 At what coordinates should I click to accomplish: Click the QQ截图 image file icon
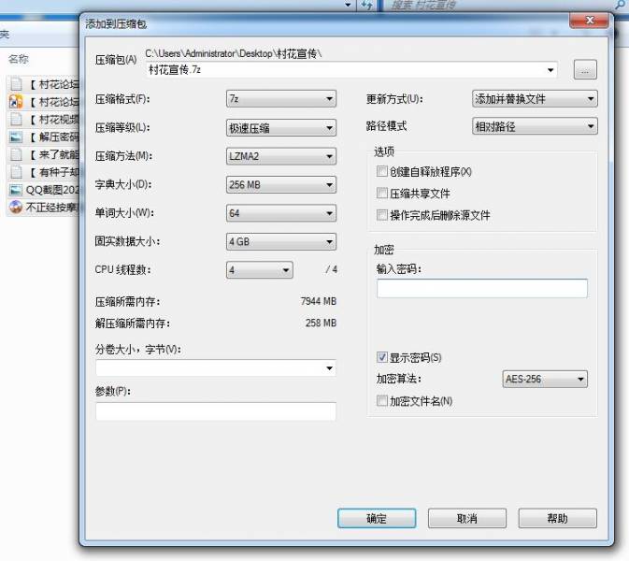click(x=16, y=190)
